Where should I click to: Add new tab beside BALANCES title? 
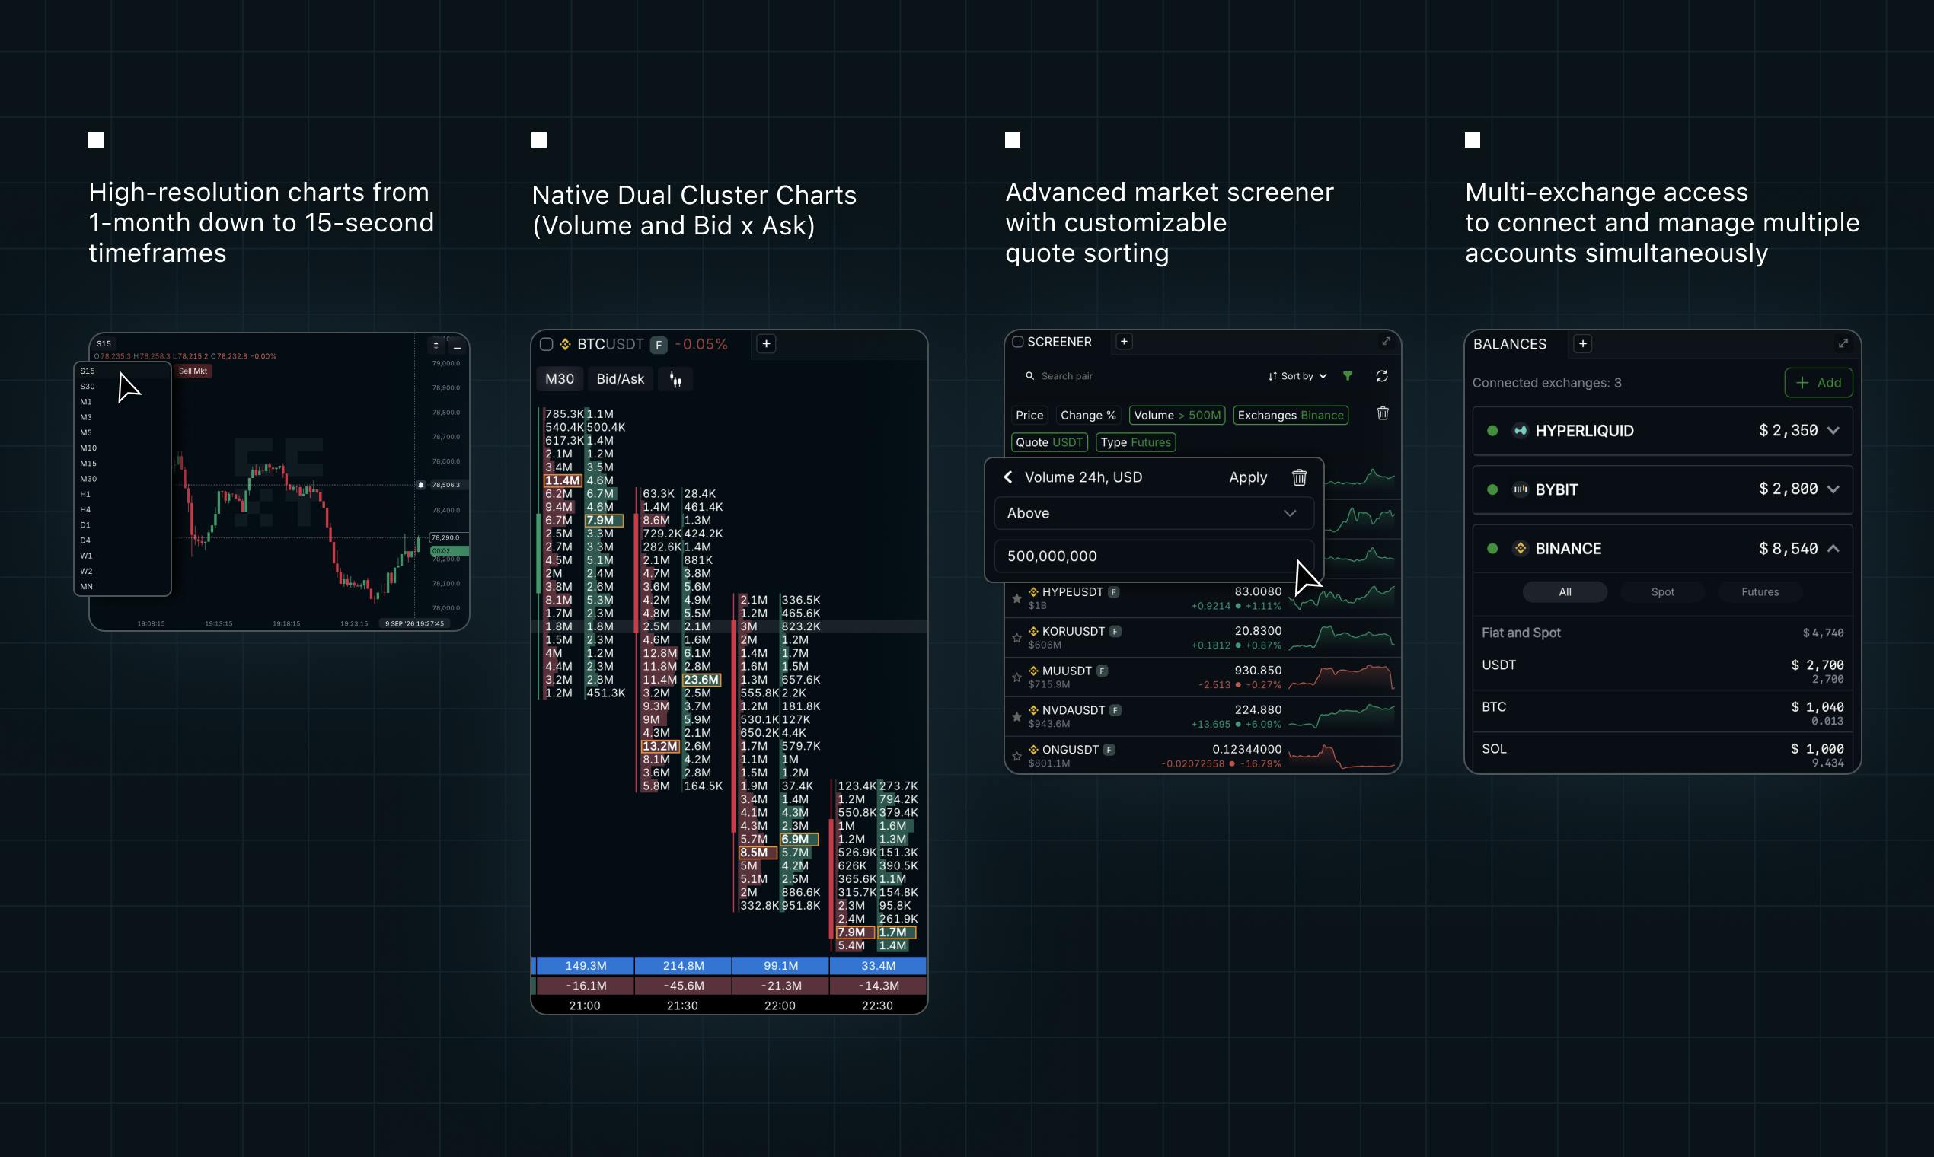click(x=1582, y=344)
